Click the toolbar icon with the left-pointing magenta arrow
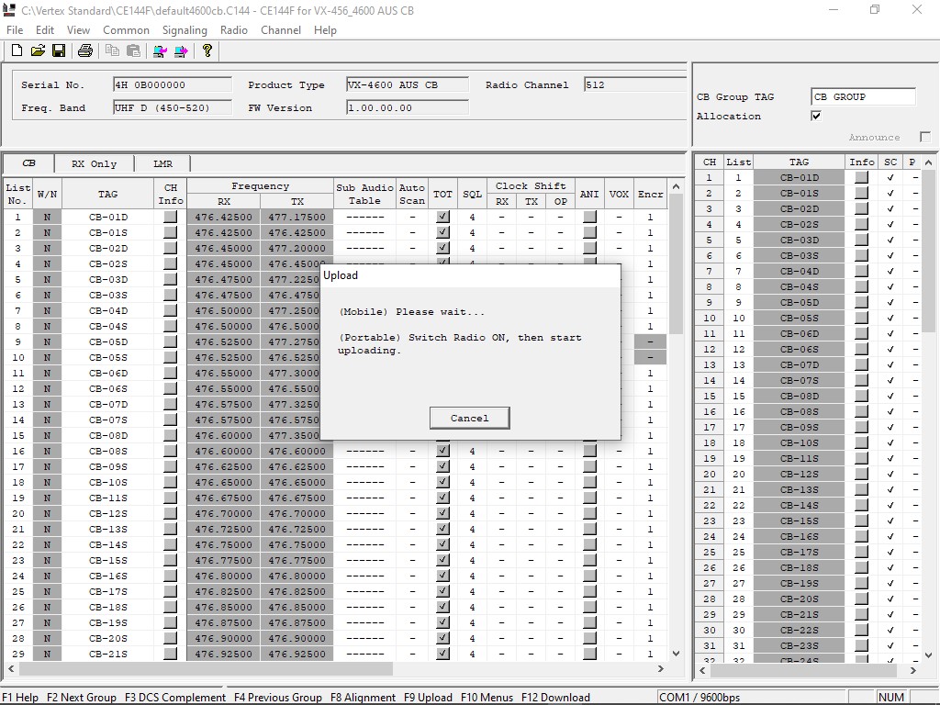The width and height of the screenshot is (940, 705). [x=160, y=51]
